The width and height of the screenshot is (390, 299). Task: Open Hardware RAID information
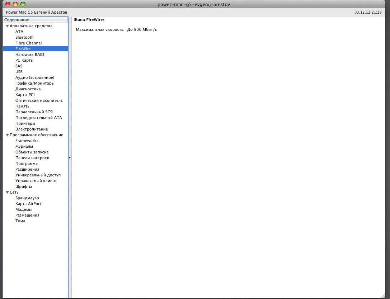coord(29,54)
